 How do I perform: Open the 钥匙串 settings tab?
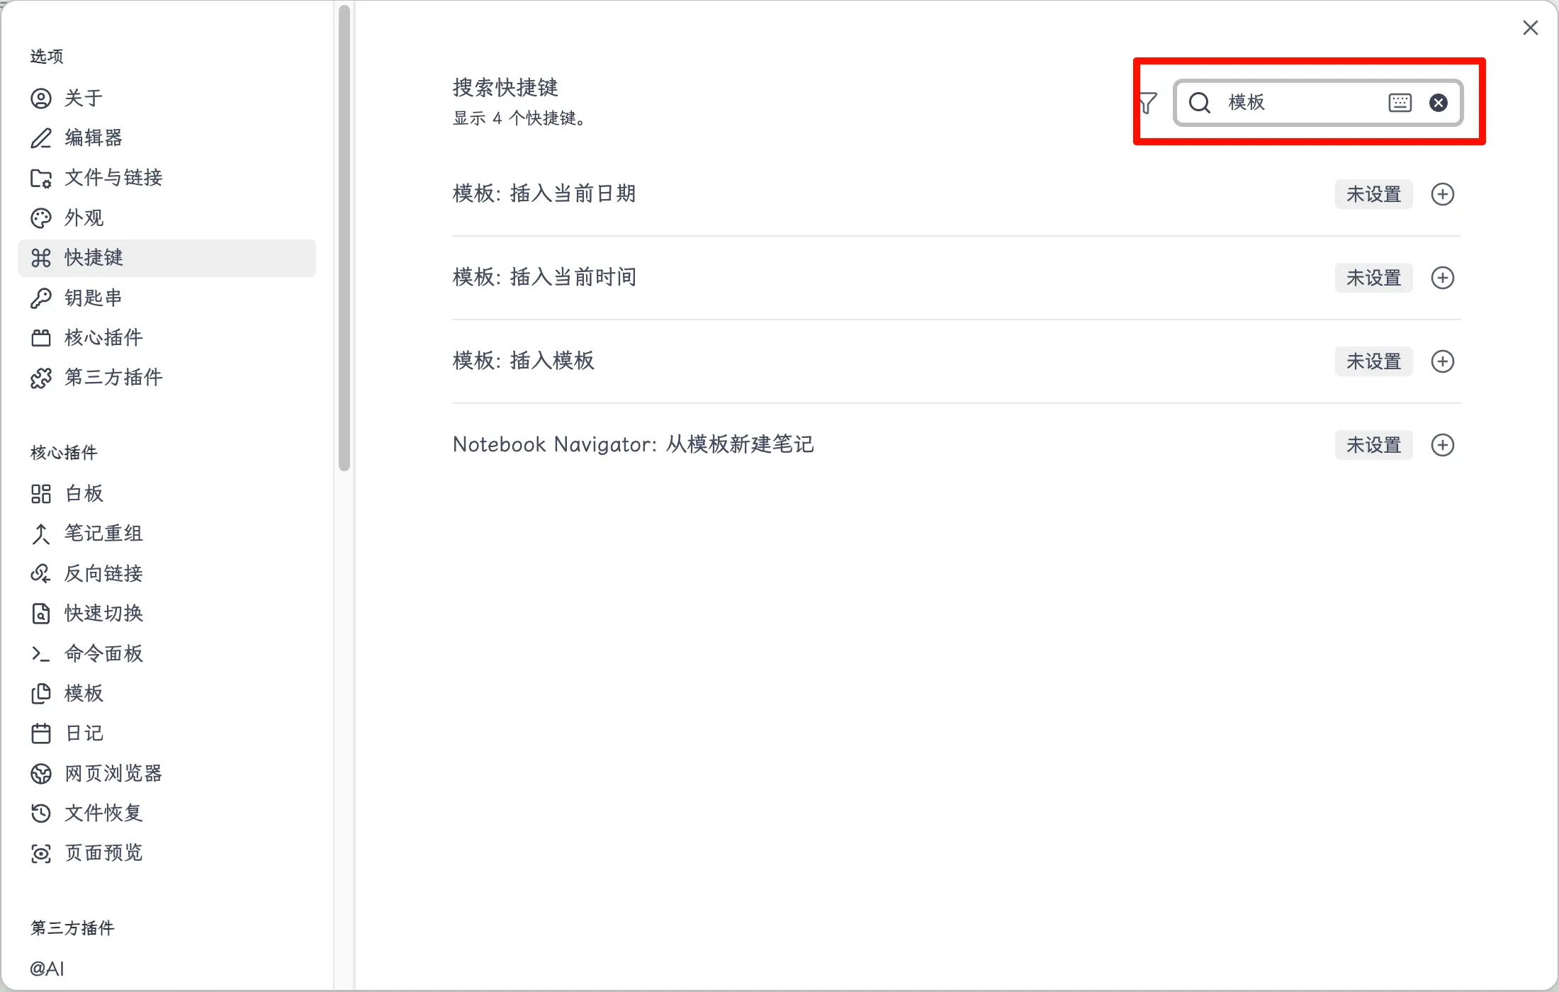coord(94,298)
